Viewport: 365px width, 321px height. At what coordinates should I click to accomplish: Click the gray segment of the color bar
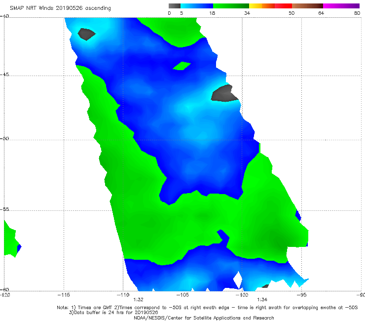(x=174, y=6)
